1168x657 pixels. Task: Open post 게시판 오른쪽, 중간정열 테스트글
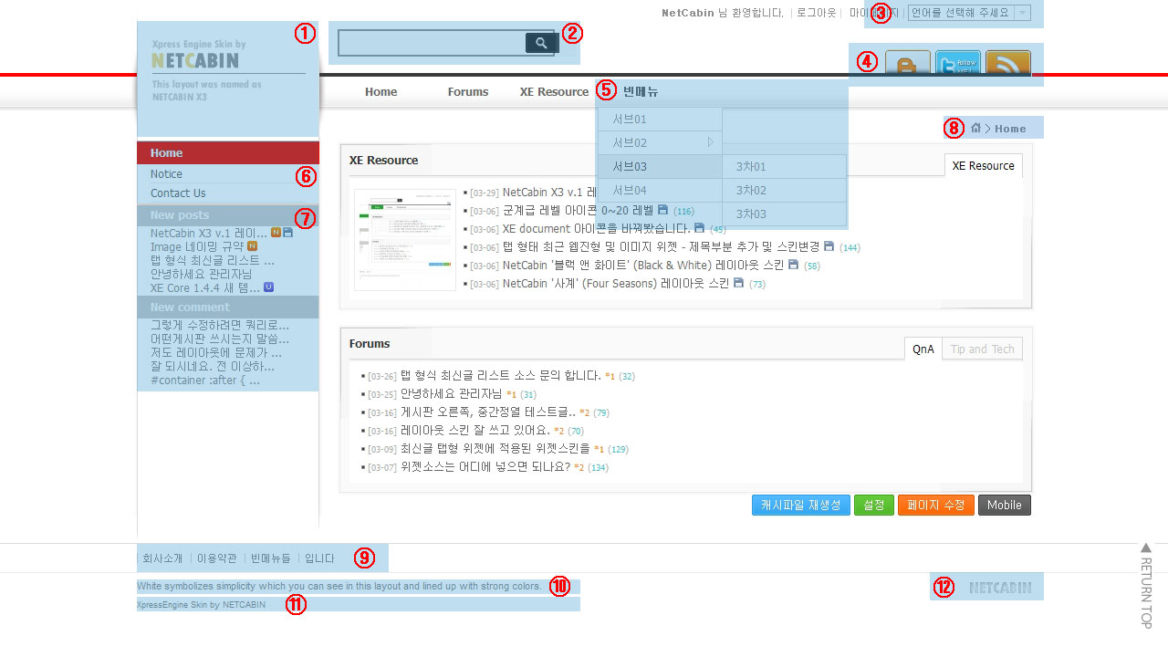pyautogui.click(x=488, y=412)
